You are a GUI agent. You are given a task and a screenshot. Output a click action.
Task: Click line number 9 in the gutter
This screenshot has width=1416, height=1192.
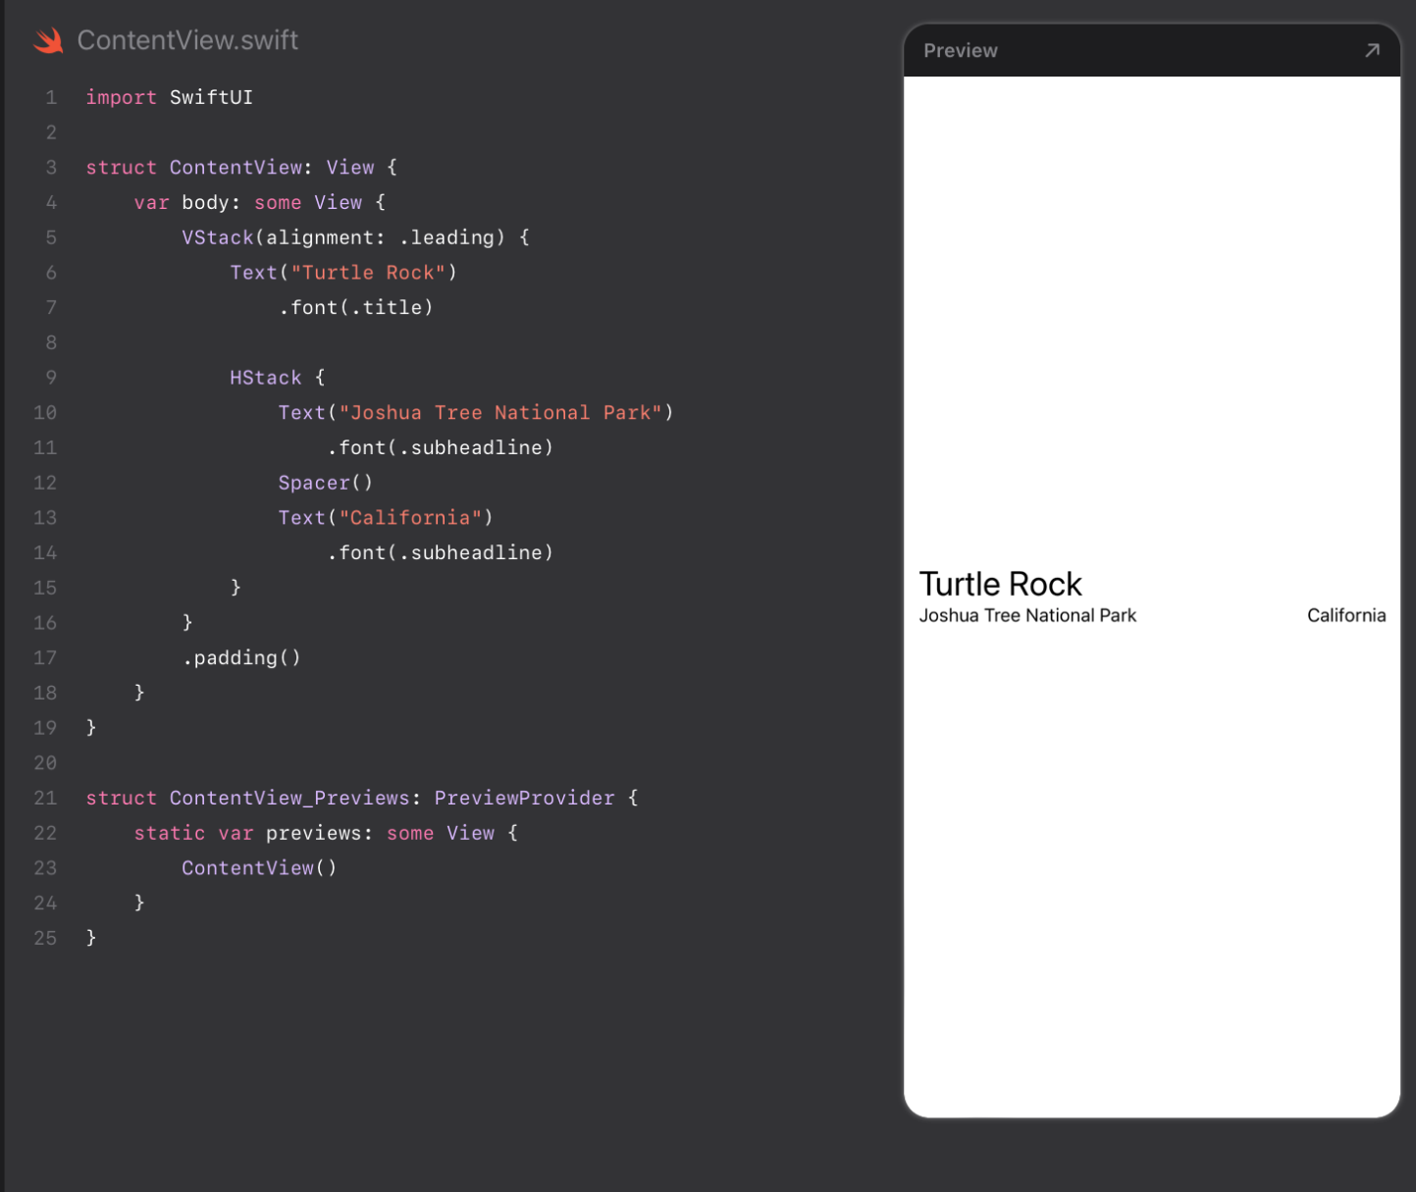tap(51, 378)
